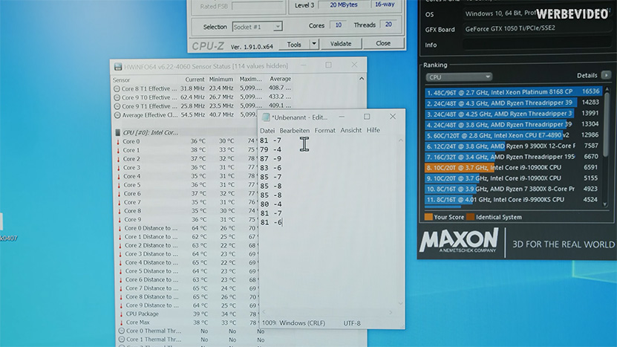Screen dimensions: 617x347
Task: Click the Core 9 T0 Effective clock icon
Action: point(117,97)
